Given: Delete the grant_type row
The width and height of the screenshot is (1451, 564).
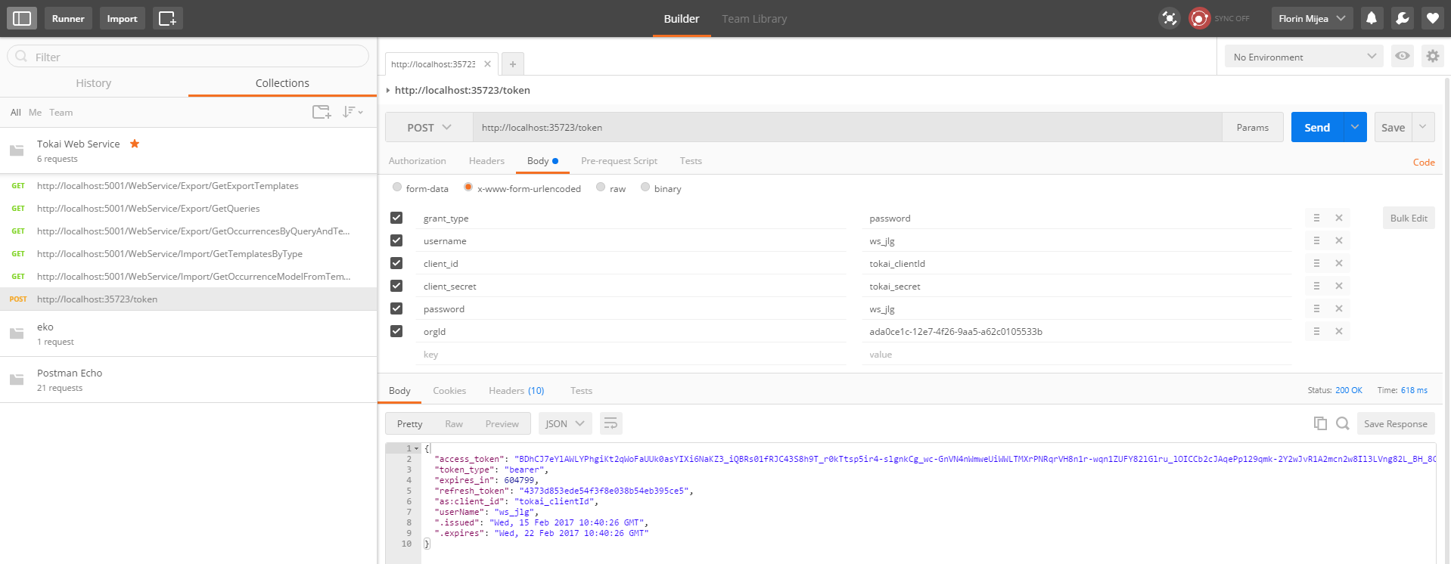Looking at the screenshot, I should (x=1339, y=218).
